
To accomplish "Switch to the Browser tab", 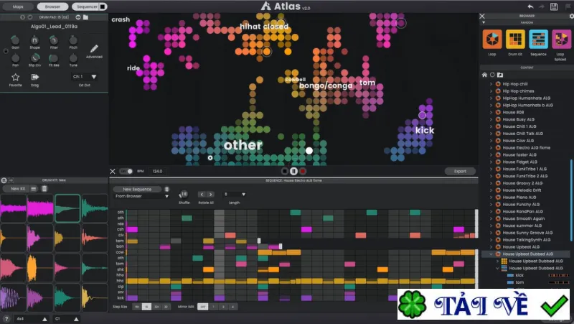I will (52, 6).
